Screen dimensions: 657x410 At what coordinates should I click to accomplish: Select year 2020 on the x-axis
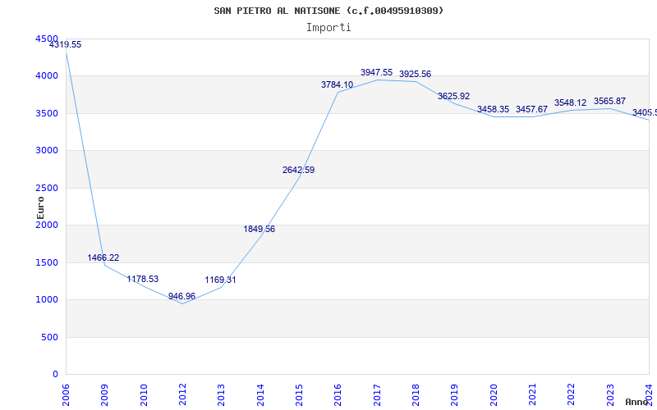pos(494,395)
